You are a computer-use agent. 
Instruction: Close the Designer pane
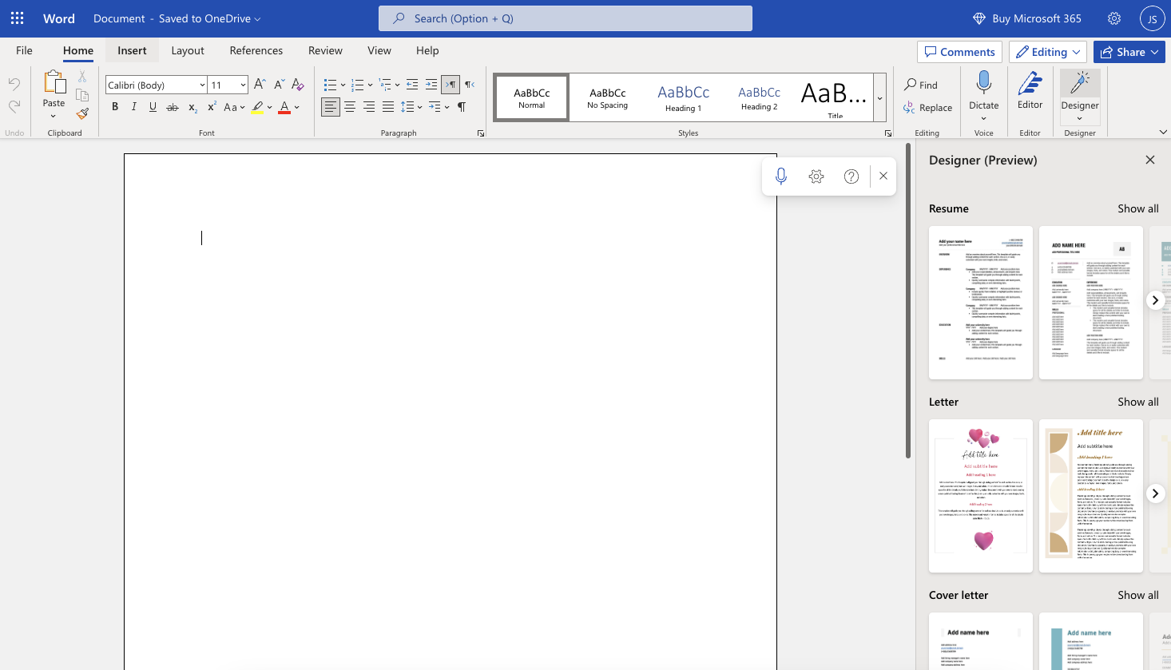1150,160
